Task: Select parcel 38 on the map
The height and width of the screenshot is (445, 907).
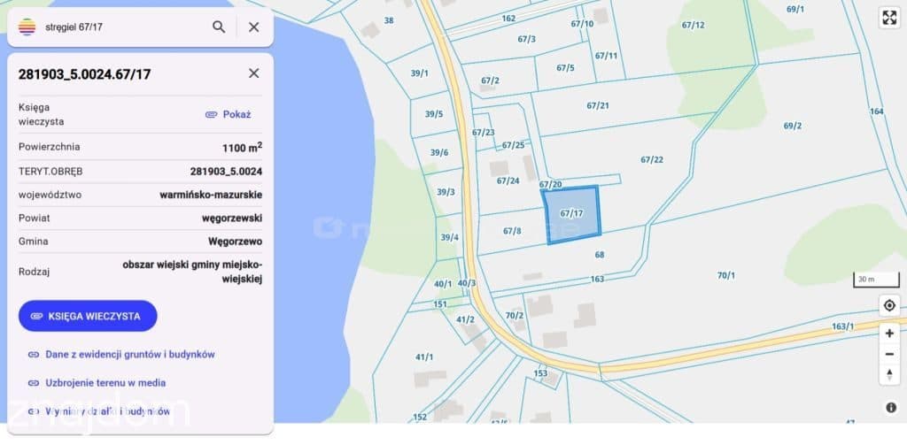Action: click(389, 20)
